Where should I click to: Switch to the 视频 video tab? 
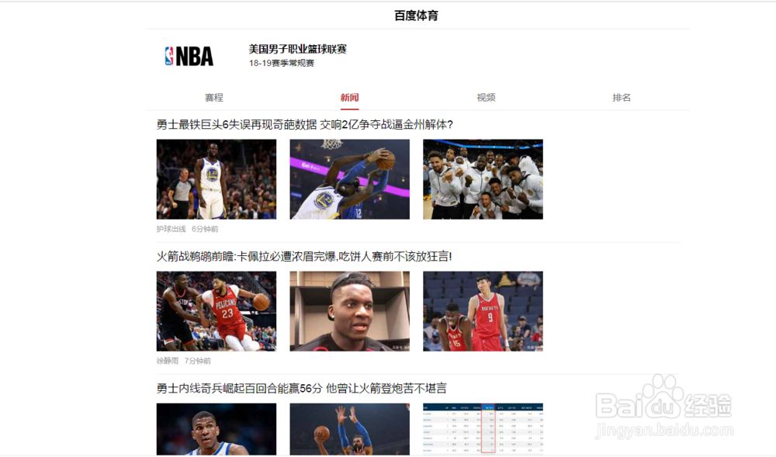[x=486, y=98]
